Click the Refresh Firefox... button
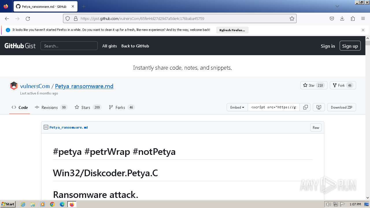Viewport: 370px width, 208px height. point(232,30)
